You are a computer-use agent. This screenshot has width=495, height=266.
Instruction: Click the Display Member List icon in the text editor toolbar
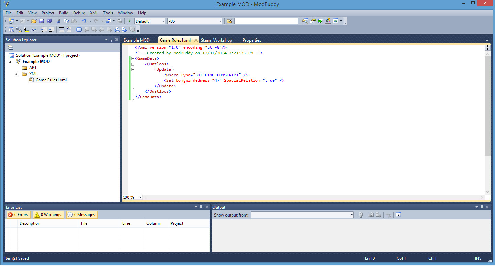tap(11, 30)
